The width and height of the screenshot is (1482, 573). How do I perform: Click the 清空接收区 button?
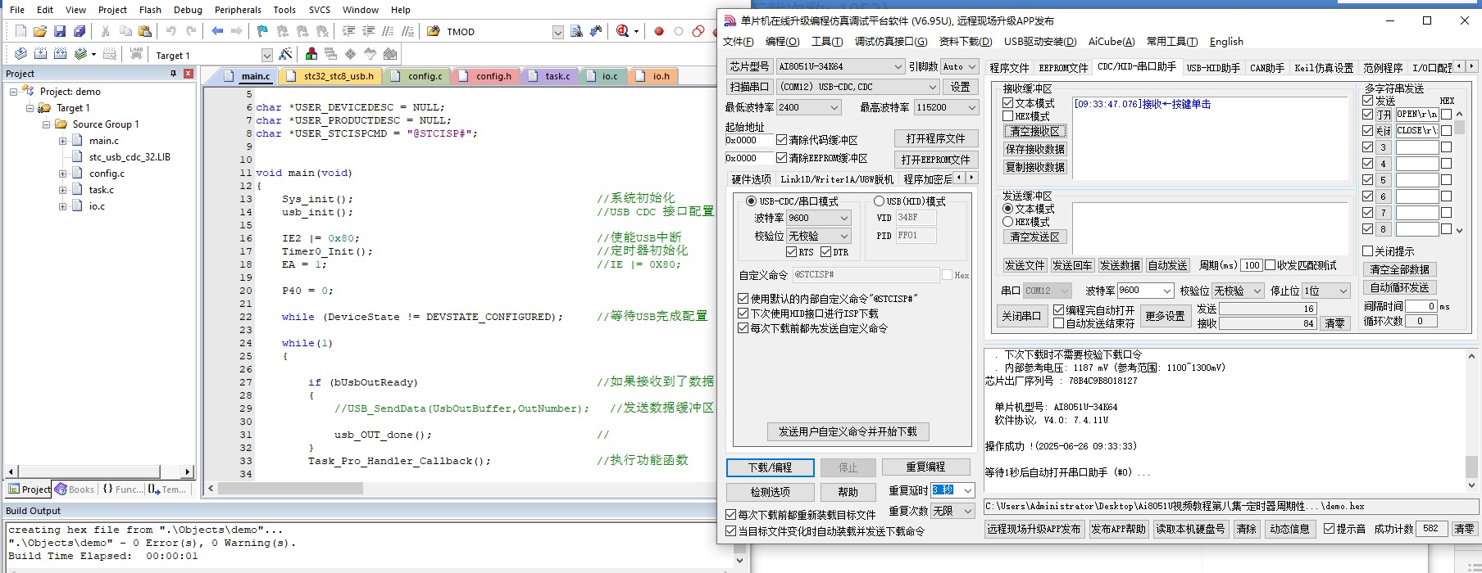(x=1034, y=131)
